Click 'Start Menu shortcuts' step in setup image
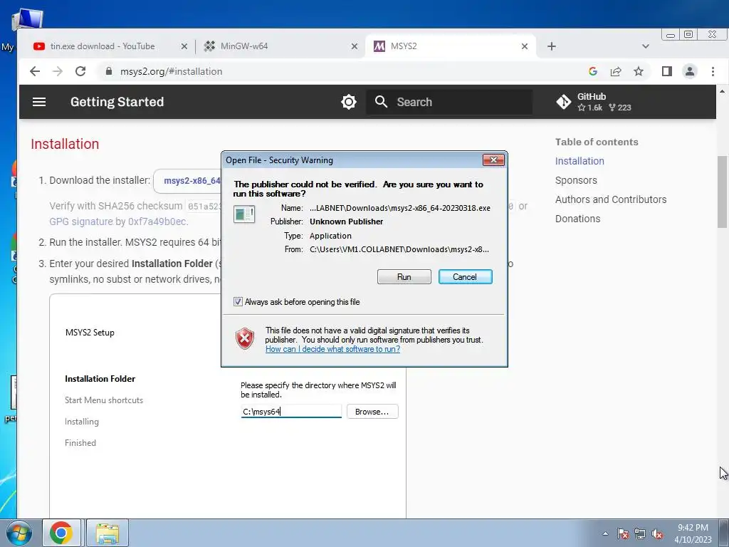 [104, 400]
